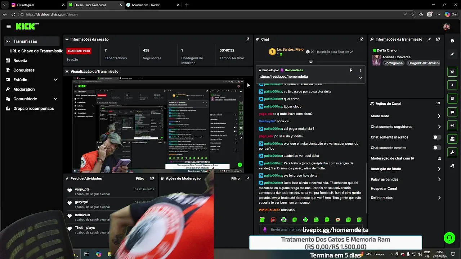Pop out the Chat panel
This screenshot has width=461, height=259.
361,39
